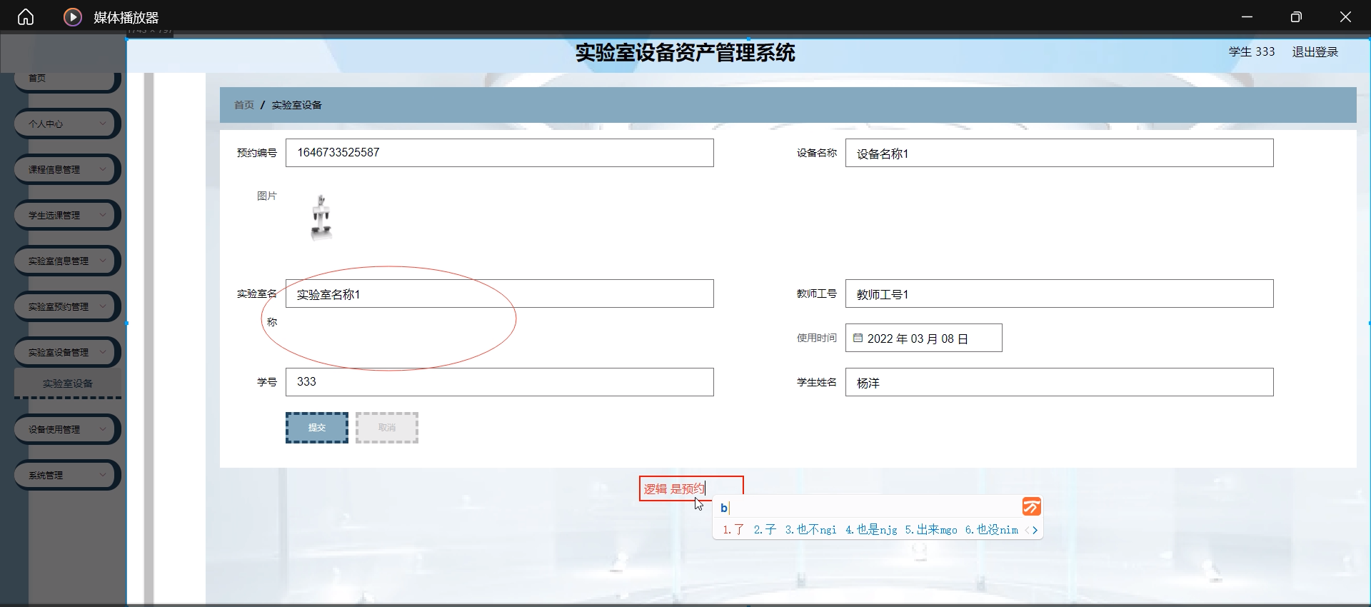The height and width of the screenshot is (607, 1371).
Task: Click the 逻辑 是预约 annotation text box
Action: click(691, 488)
